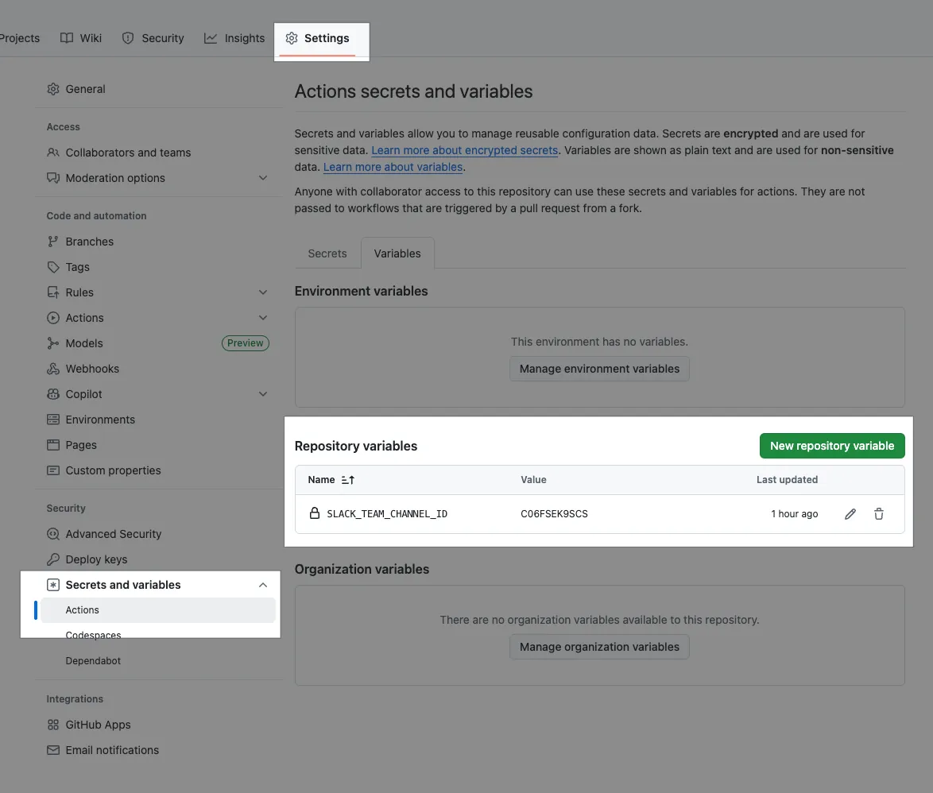This screenshot has height=793, width=933.
Task: Click the Tags icon in sidebar
Action: [x=53, y=267]
